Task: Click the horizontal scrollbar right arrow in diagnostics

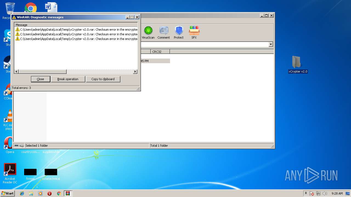Action: 135,72
